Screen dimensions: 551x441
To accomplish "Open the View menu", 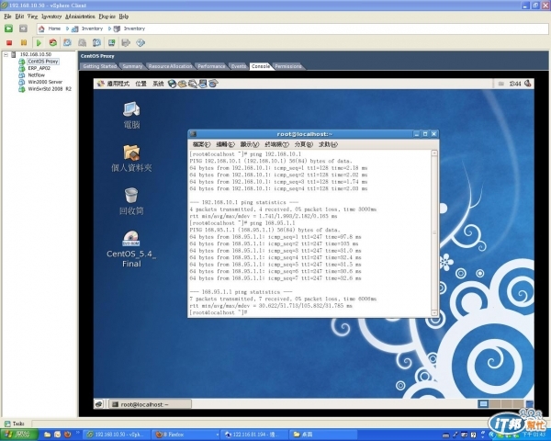I will point(33,17).
